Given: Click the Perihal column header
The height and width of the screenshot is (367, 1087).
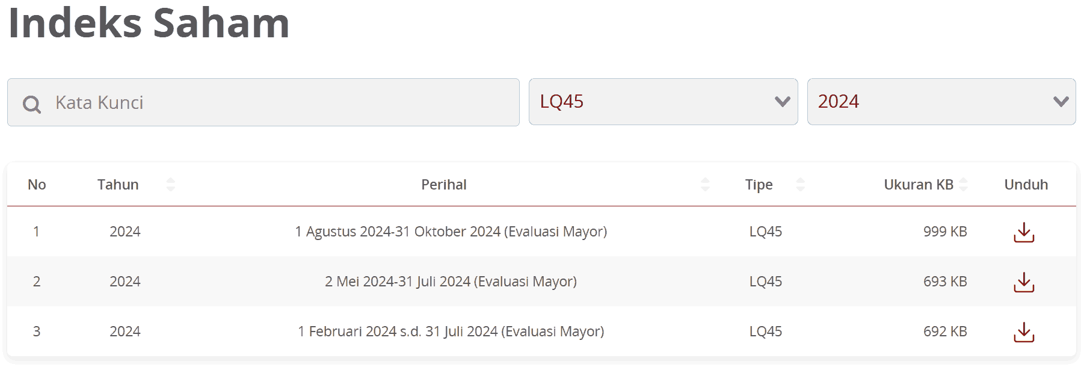Looking at the screenshot, I should pyautogui.click(x=444, y=185).
